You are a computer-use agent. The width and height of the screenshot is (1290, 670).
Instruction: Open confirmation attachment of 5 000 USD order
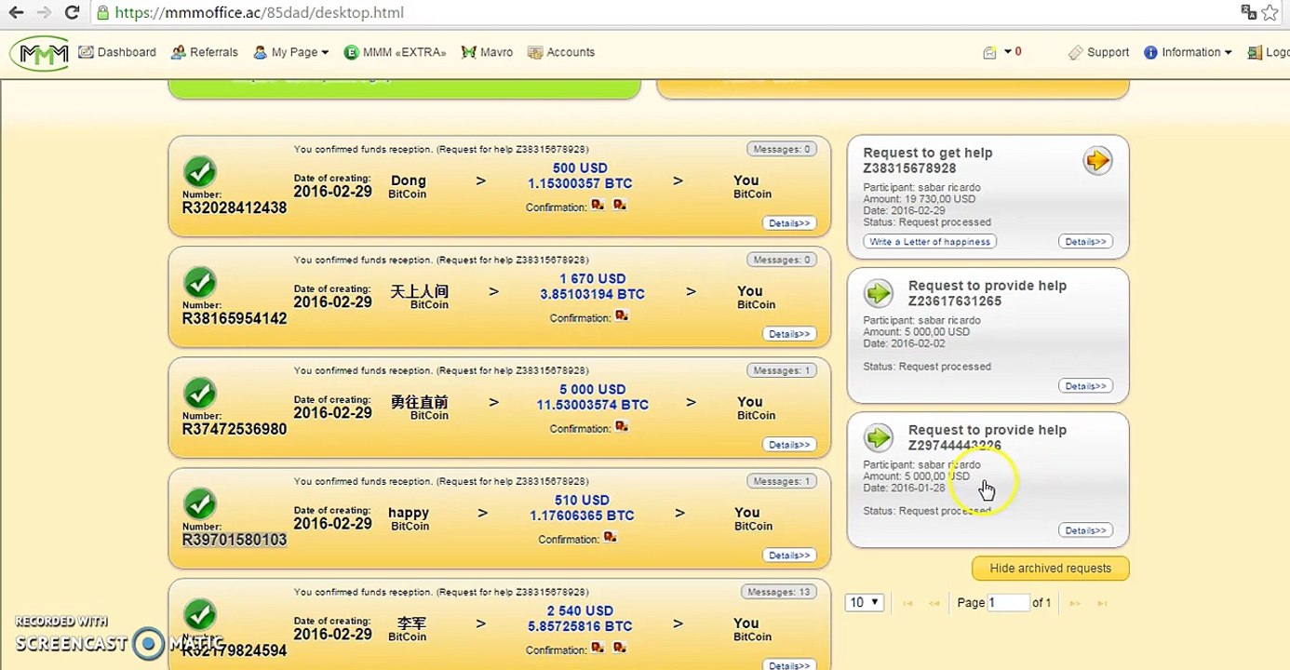pyautogui.click(x=622, y=426)
